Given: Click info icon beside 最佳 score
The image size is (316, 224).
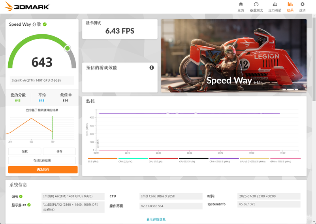Looking at the screenshot, I should [70, 95].
